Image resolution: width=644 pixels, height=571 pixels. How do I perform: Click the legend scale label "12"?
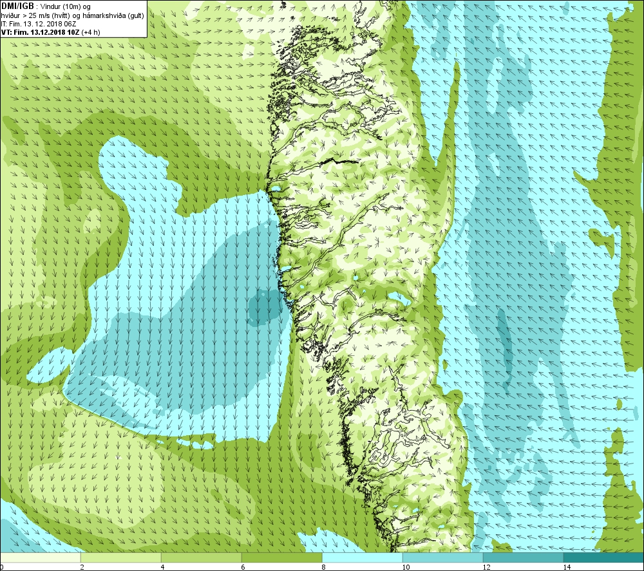point(486,567)
